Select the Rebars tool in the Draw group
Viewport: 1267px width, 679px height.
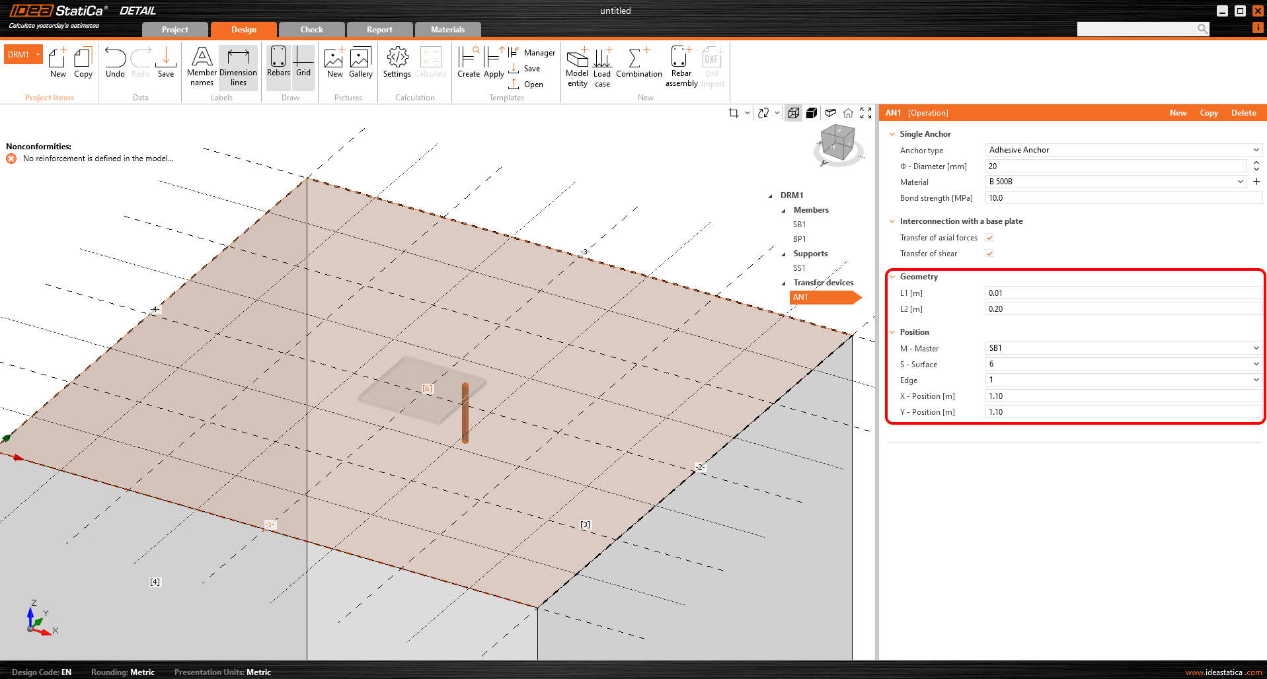tap(278, 64)
